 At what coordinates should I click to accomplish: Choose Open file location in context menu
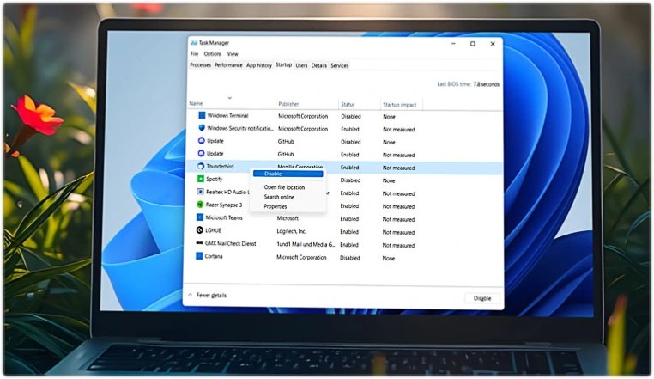pos(284,187)
